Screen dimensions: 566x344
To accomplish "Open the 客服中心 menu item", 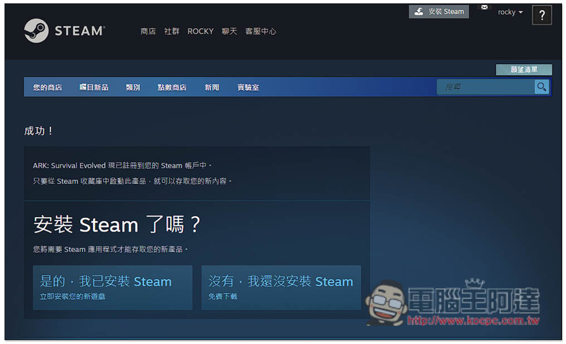I will tap(260, 32).
